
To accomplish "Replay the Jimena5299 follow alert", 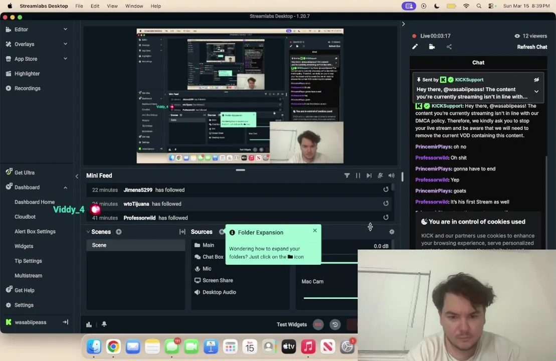I will click(386, 190).
